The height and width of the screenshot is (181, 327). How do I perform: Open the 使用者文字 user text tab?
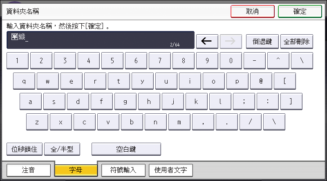tap(171, 170)
